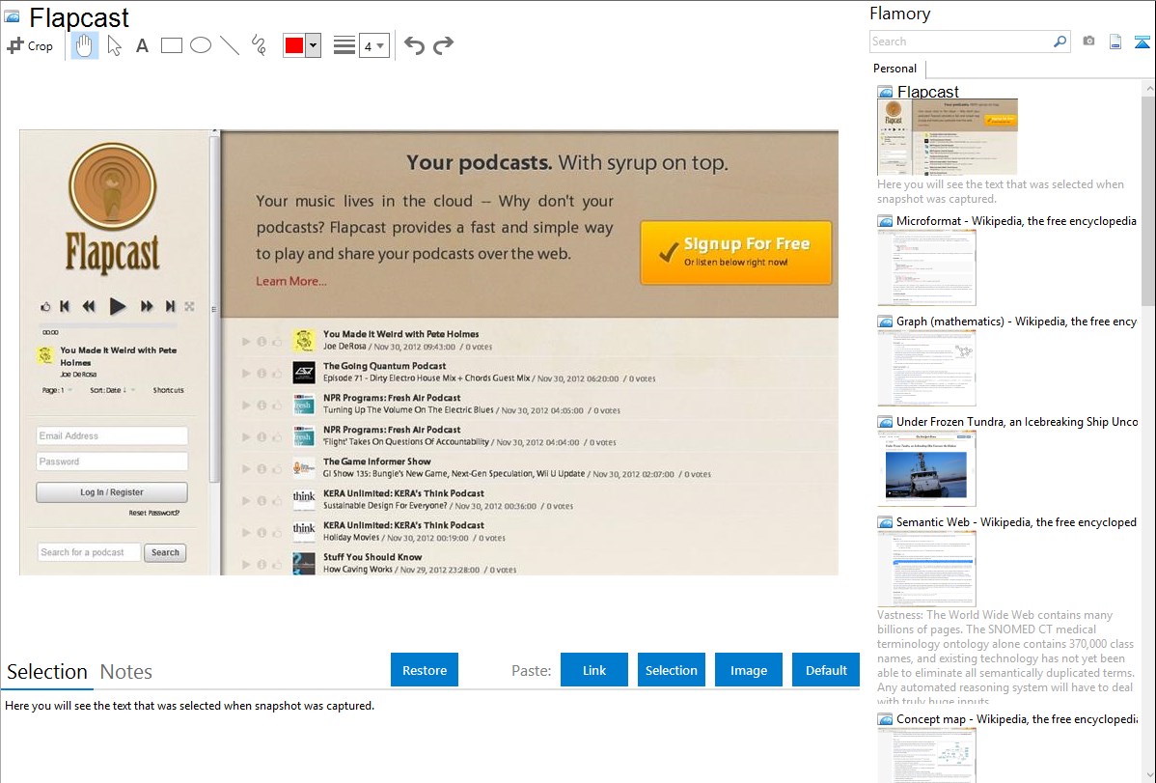This screenshot has width=1156, height=783.
Task: Click the player previous track button
Action: click(x=65, y=306)
